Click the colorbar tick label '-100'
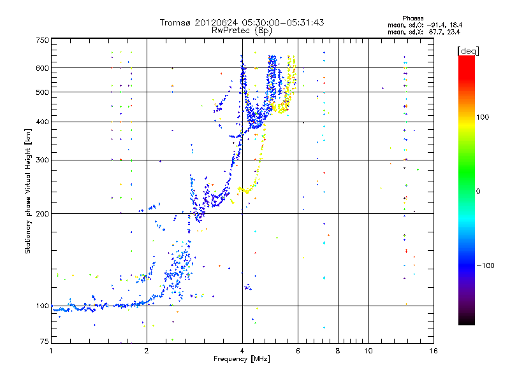510x382 pixels. point(485,265)
